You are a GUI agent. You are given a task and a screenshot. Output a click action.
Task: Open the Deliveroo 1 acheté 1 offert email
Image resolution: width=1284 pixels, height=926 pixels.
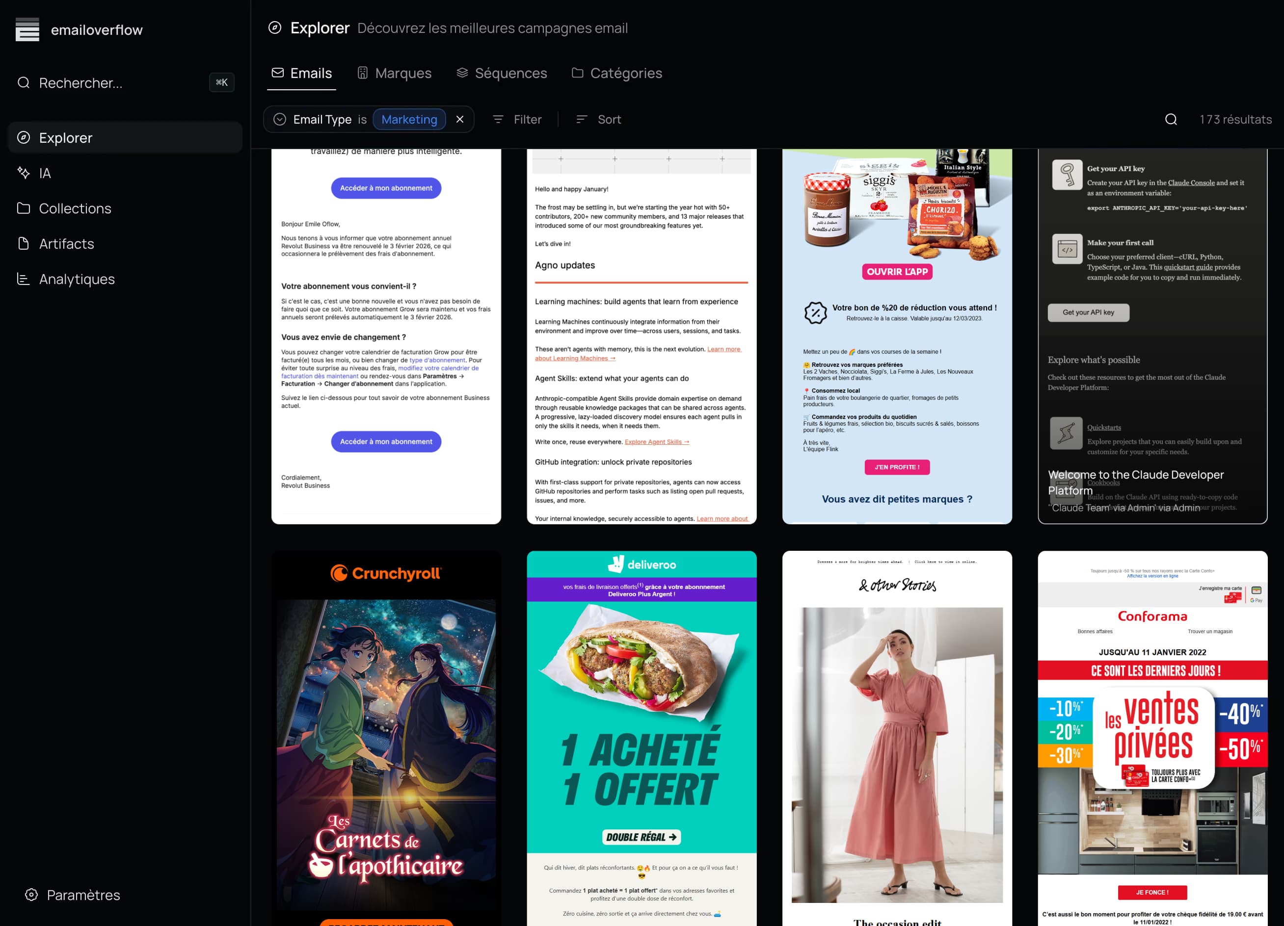click(x=642, y=735)
